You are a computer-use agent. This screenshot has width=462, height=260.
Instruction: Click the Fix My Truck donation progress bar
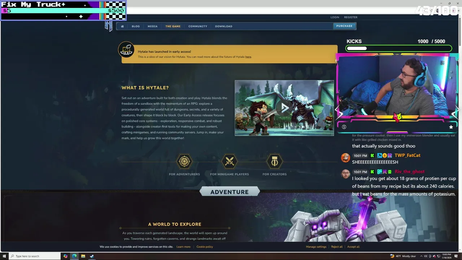[x=63, y=10]
